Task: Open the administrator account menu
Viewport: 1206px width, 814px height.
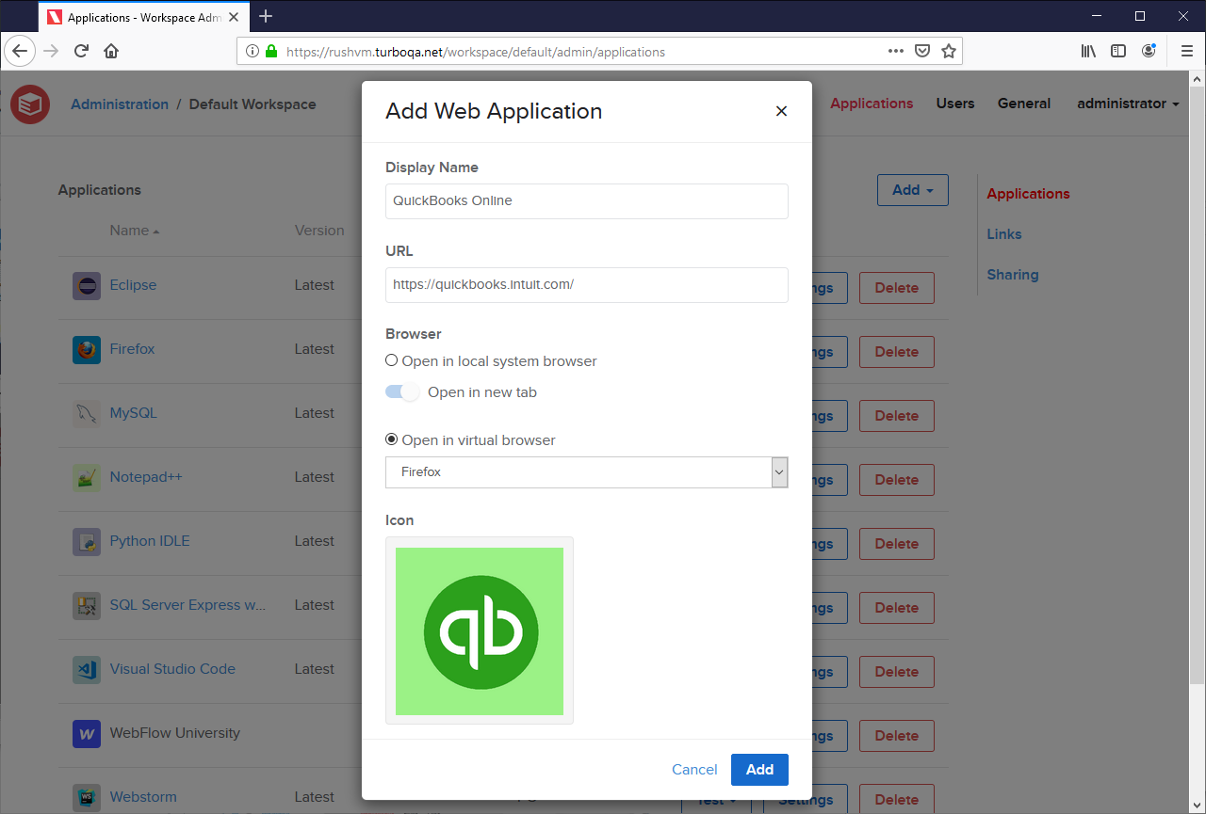Action: (1127, 104)
